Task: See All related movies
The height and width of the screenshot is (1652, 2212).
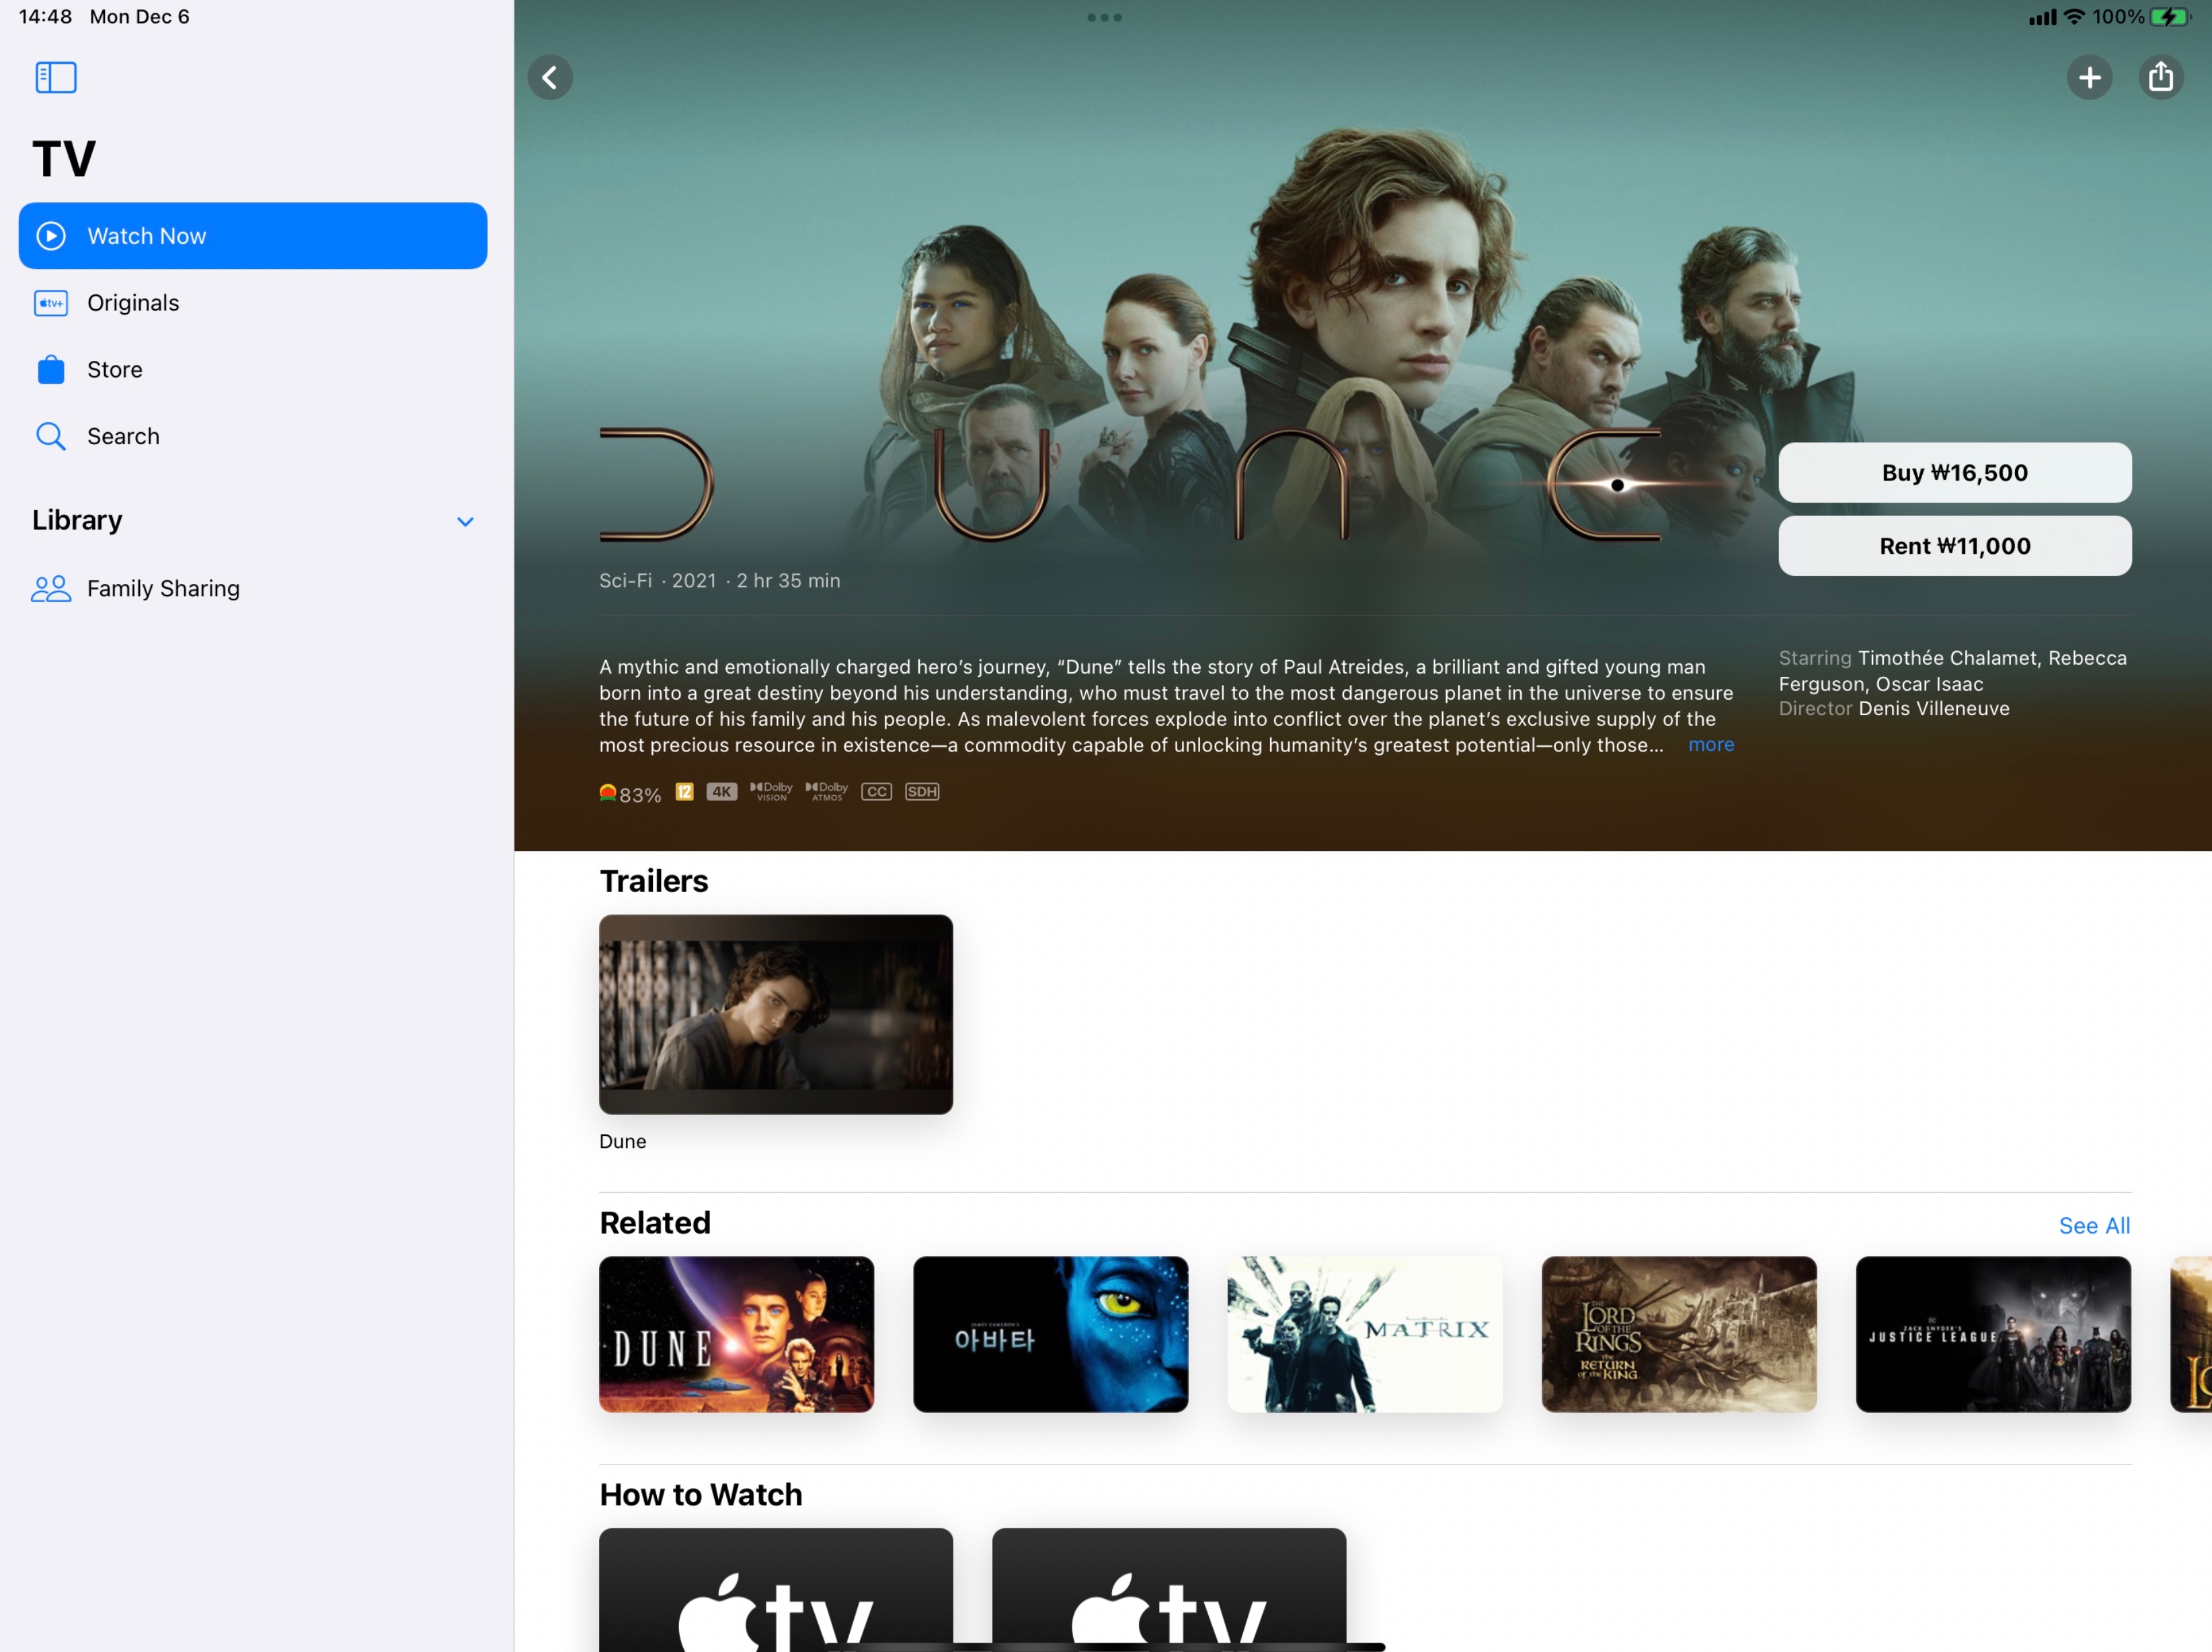Action: pyautogui.click(x=2094, y=1225)
